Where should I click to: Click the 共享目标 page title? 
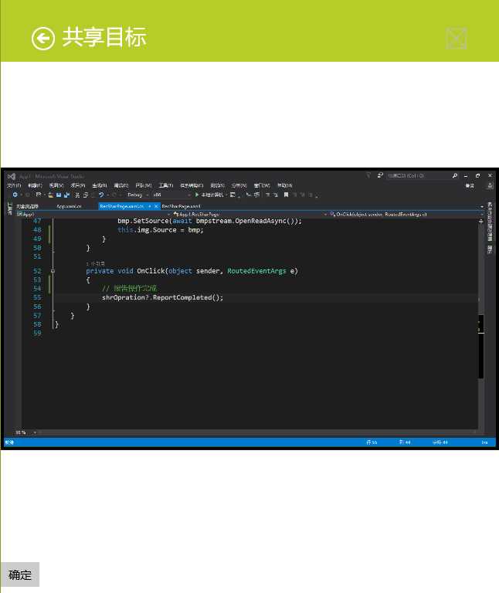104,37
